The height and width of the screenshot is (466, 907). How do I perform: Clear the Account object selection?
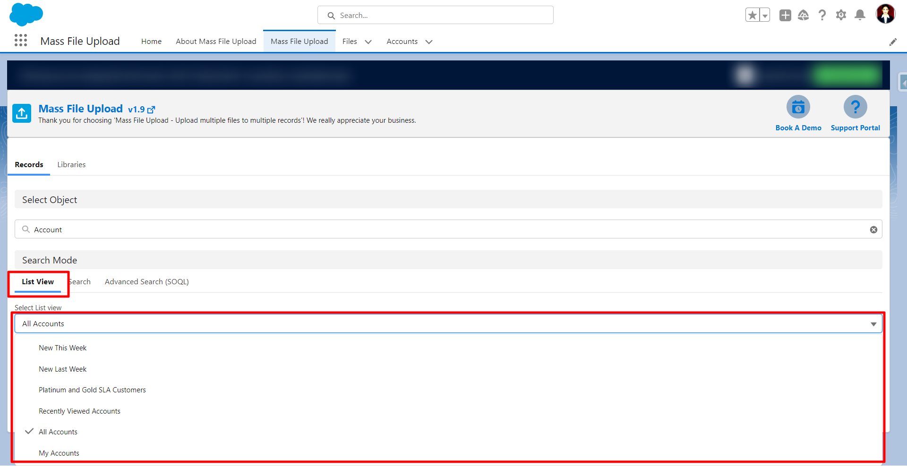(x=873, y=229)
